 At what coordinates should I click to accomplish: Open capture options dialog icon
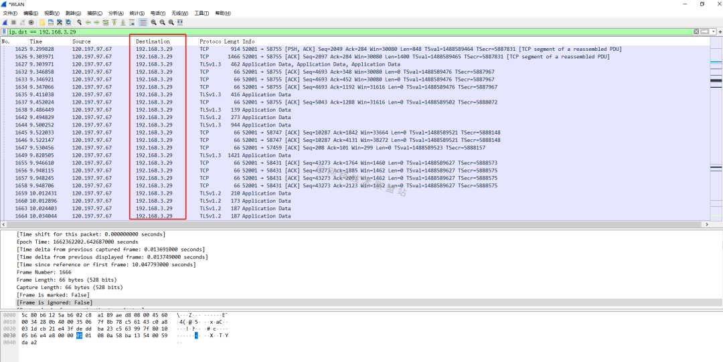31,22
